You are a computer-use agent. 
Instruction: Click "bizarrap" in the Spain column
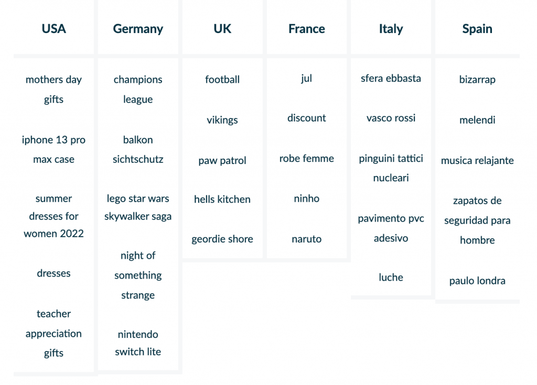pyautogui.click(x=477, y=80)
